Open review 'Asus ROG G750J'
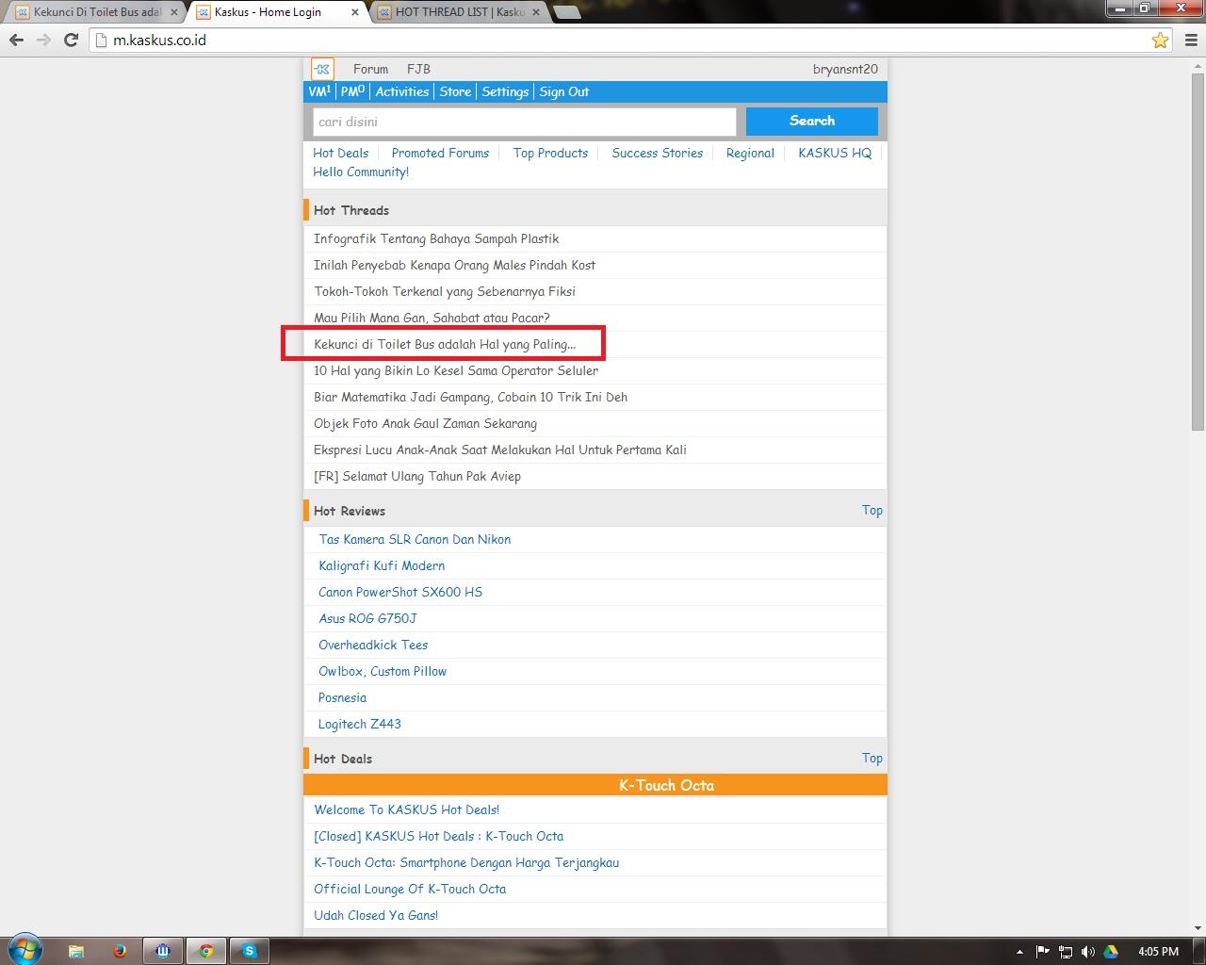The height and width of the screenshot is (965, 1206). 367,618
